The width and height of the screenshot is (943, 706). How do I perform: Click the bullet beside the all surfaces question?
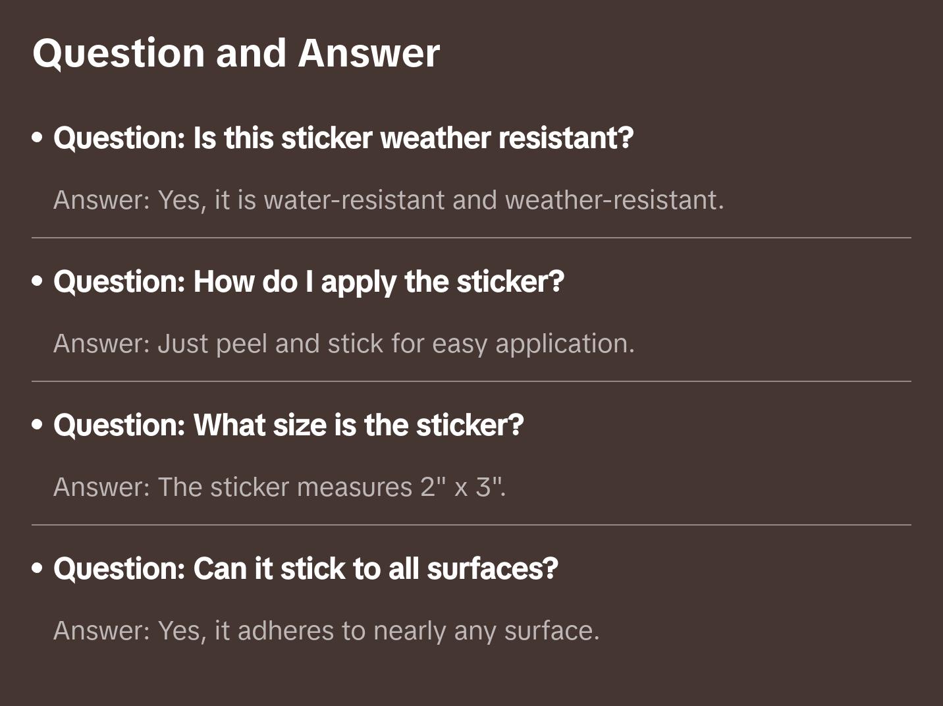point(38,569)
